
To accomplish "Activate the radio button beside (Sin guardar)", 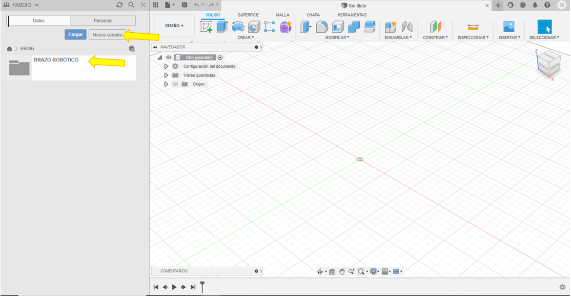I will [220, 58].
